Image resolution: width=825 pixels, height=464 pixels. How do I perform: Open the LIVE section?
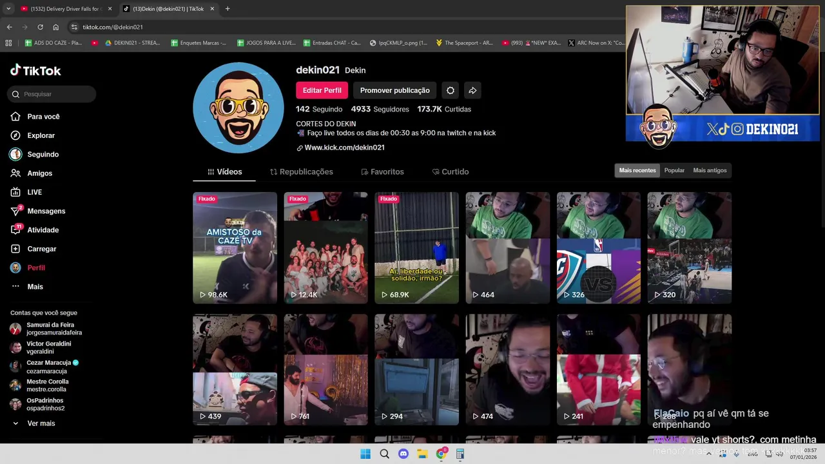[x=26, y=192]
